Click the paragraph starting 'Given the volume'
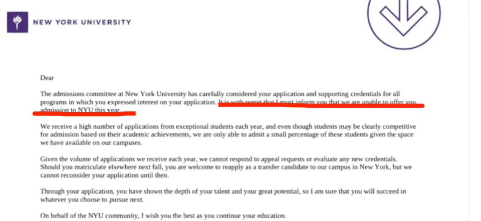This screenshot has width=481, height=221. [226, 168]
